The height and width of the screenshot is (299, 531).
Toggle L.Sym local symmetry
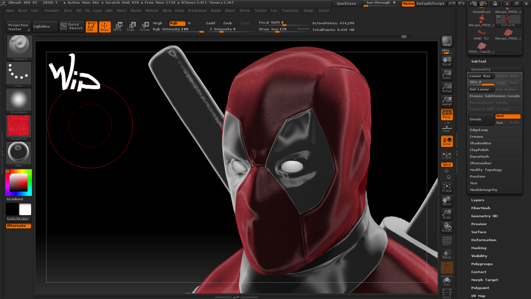[447, 155]
